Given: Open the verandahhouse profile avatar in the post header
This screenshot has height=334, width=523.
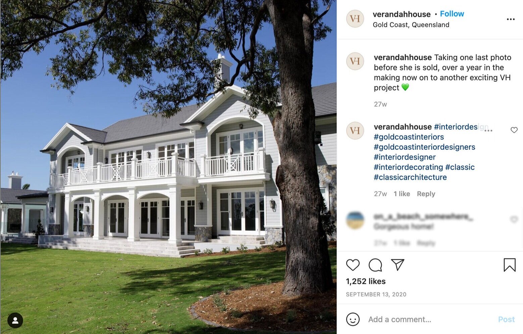Looking at the screenshot, I should (x=355, y=18).
